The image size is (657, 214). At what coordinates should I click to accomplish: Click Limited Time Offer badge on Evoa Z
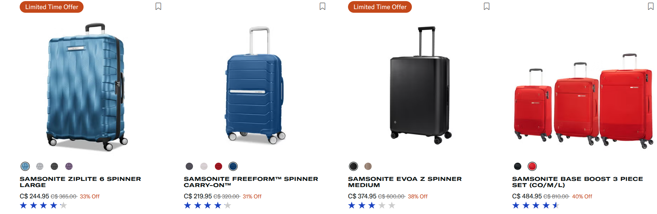tap(380, 7)
